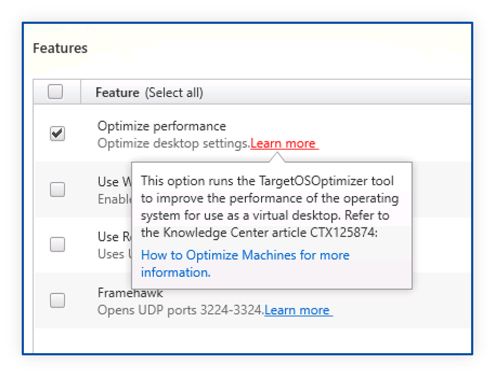
Task: Click the 'Feature (Select all)' column header
Action: [x=149, y=93]
